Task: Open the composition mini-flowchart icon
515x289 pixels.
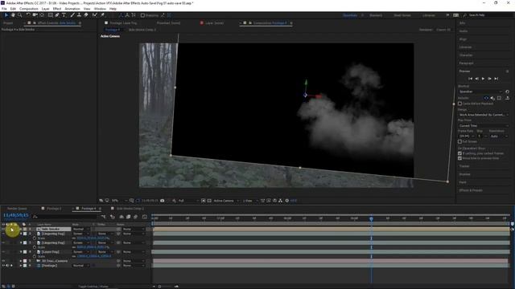Action: click(104, 217)
